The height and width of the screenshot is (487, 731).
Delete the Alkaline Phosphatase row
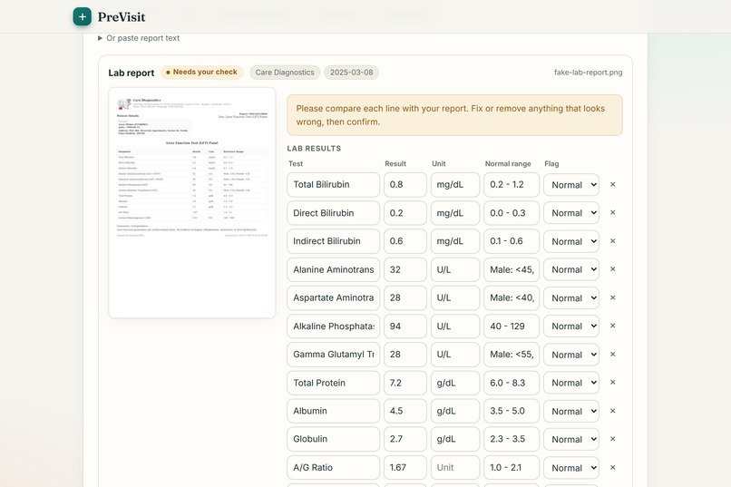click(x=612, y=326)
